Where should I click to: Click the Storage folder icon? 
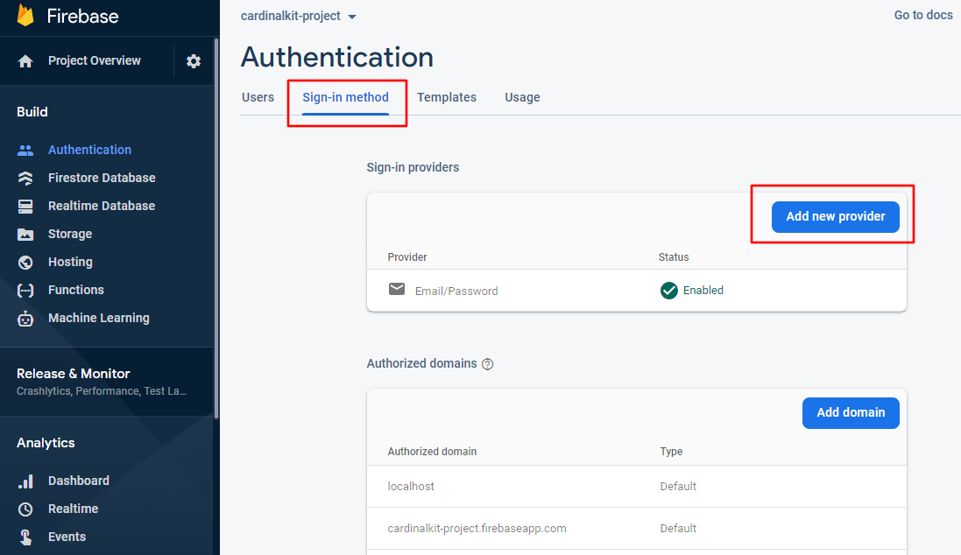point(25,234)
